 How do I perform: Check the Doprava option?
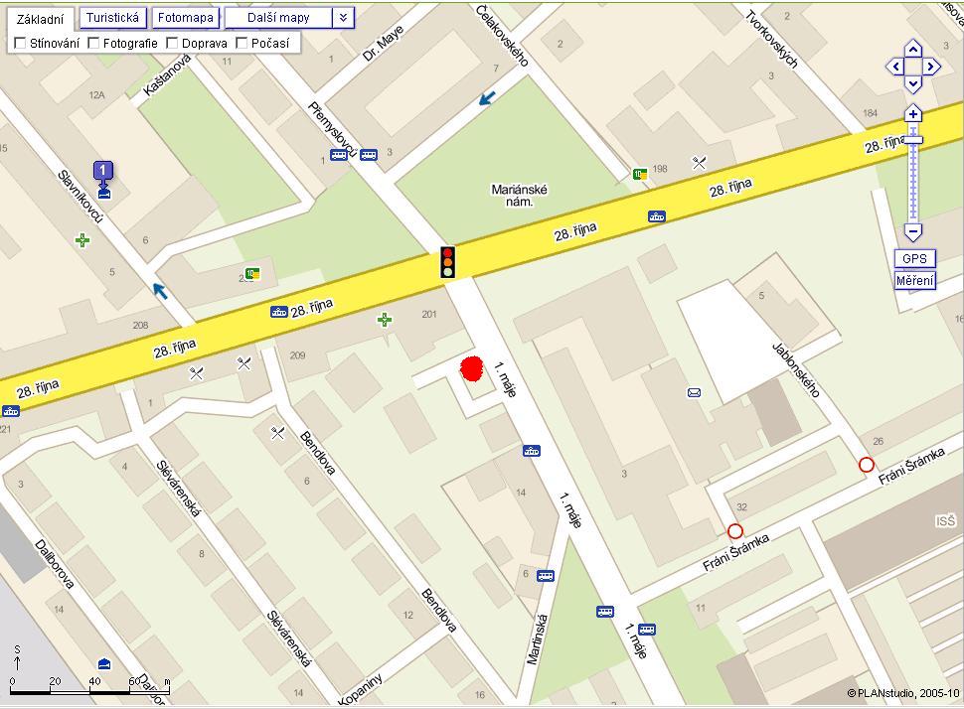click(x=172, y=43)
